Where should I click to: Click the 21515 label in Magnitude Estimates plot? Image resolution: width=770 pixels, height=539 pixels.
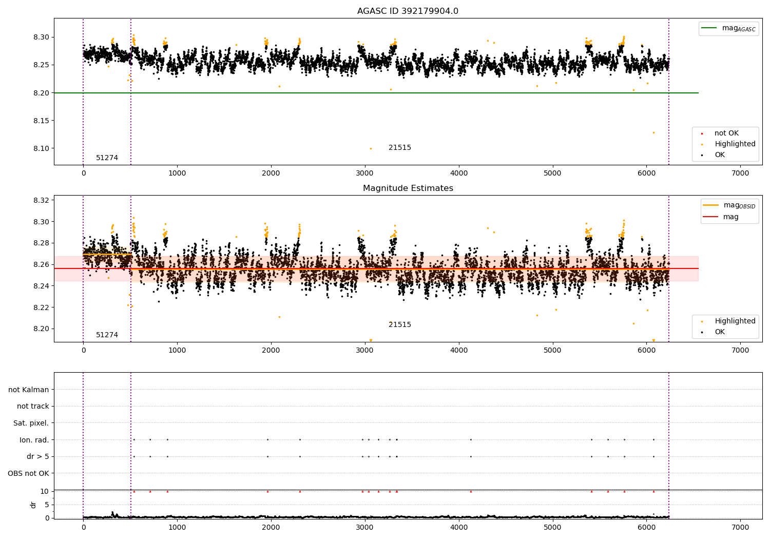click(399, 325)
